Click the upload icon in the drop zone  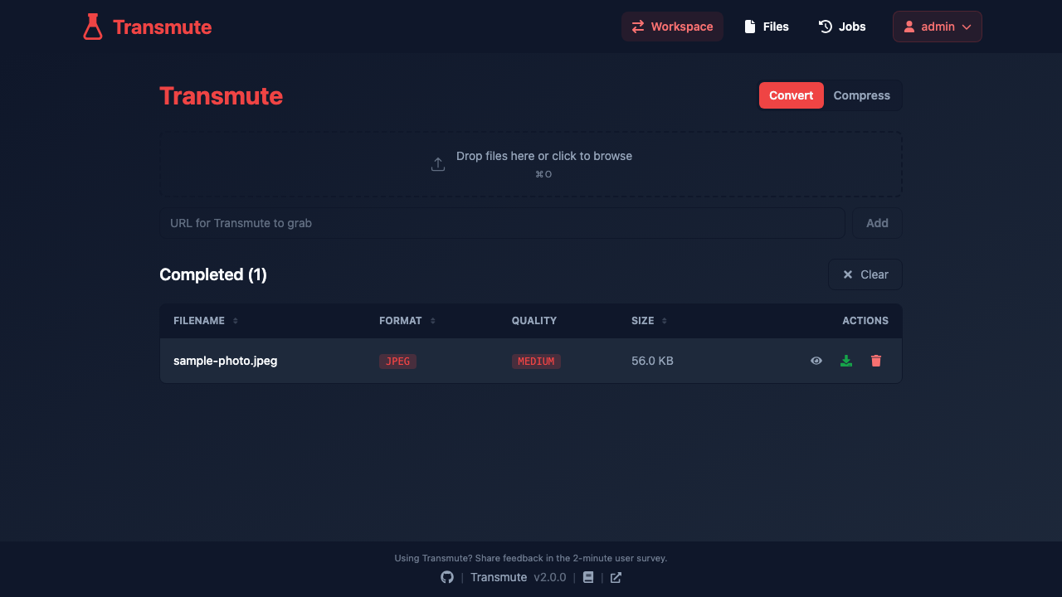point(438,164)
